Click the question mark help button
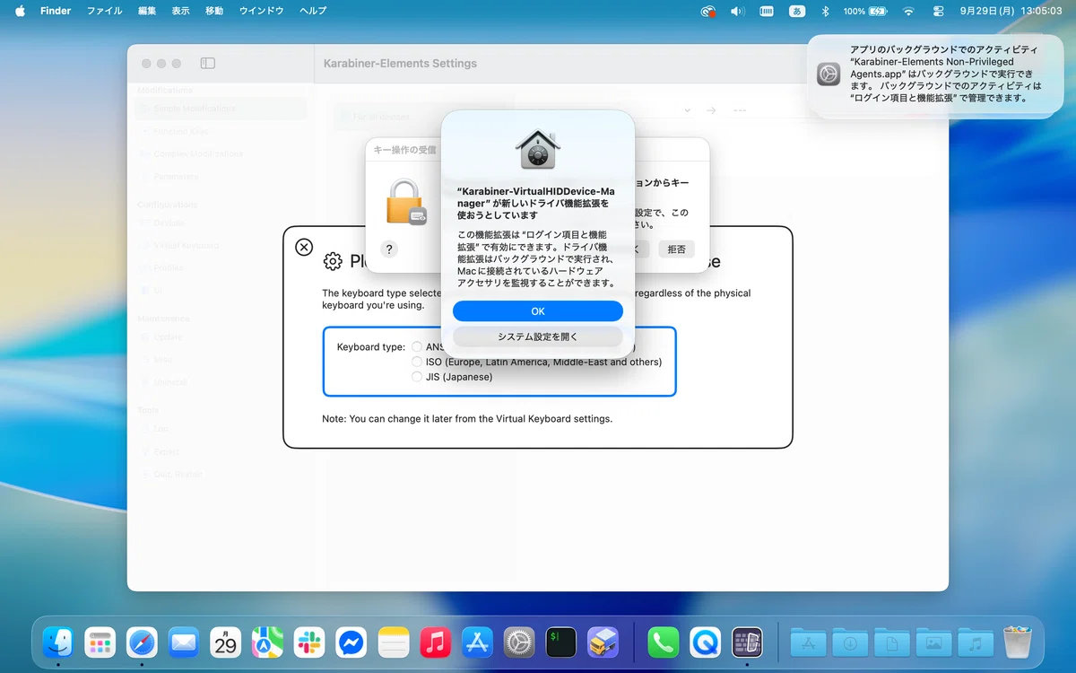The image size is (1076, 673). tap(389, 249)
